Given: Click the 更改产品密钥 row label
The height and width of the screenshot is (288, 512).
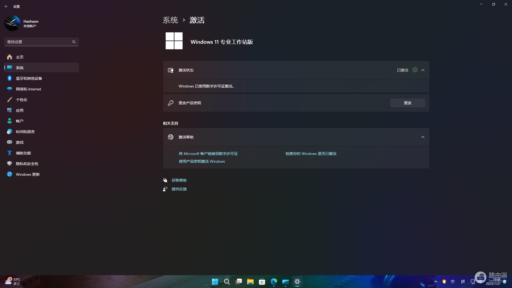Looking at the screenshot, I should (x=190, y=103).
